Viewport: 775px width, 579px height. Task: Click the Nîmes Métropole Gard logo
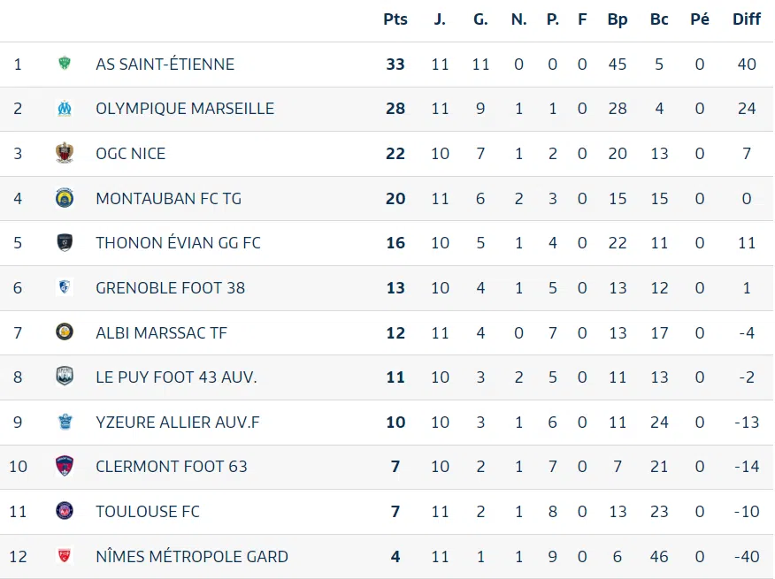tap(65, 556)
